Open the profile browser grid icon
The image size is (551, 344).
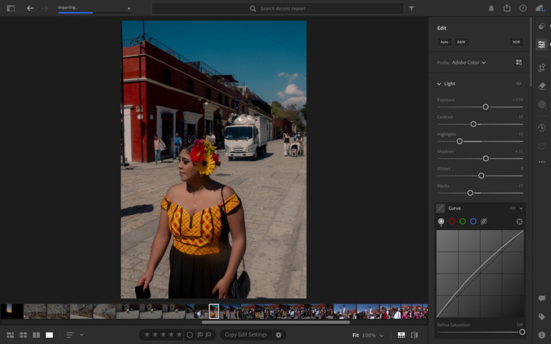(x=519, y=62)
